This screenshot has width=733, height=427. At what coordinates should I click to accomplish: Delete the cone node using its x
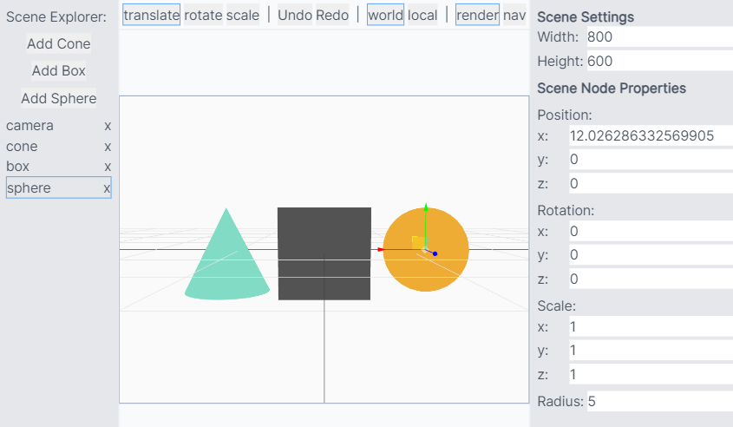click(108, 147)
